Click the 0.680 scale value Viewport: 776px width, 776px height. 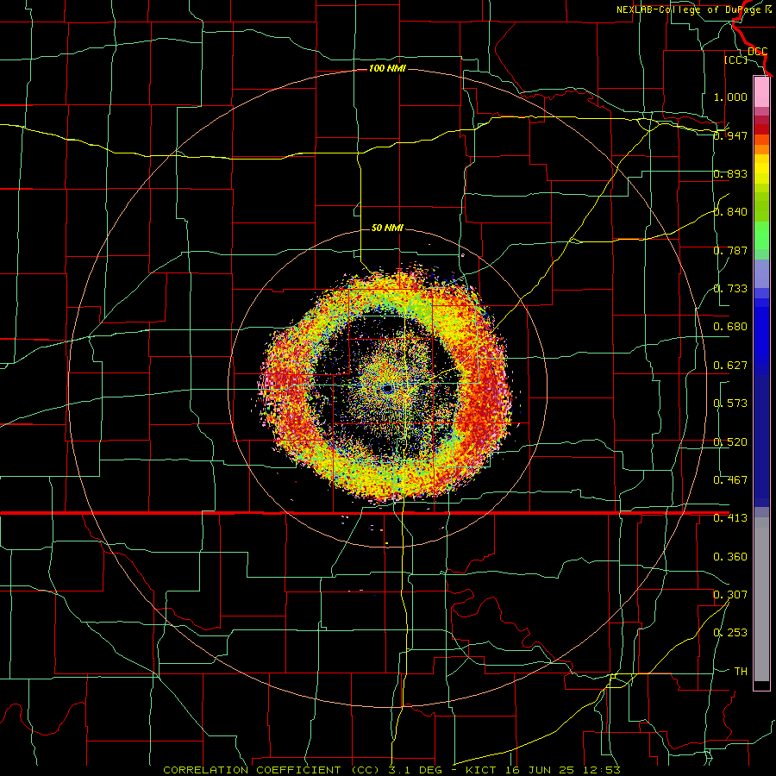[x=730, y=327]
